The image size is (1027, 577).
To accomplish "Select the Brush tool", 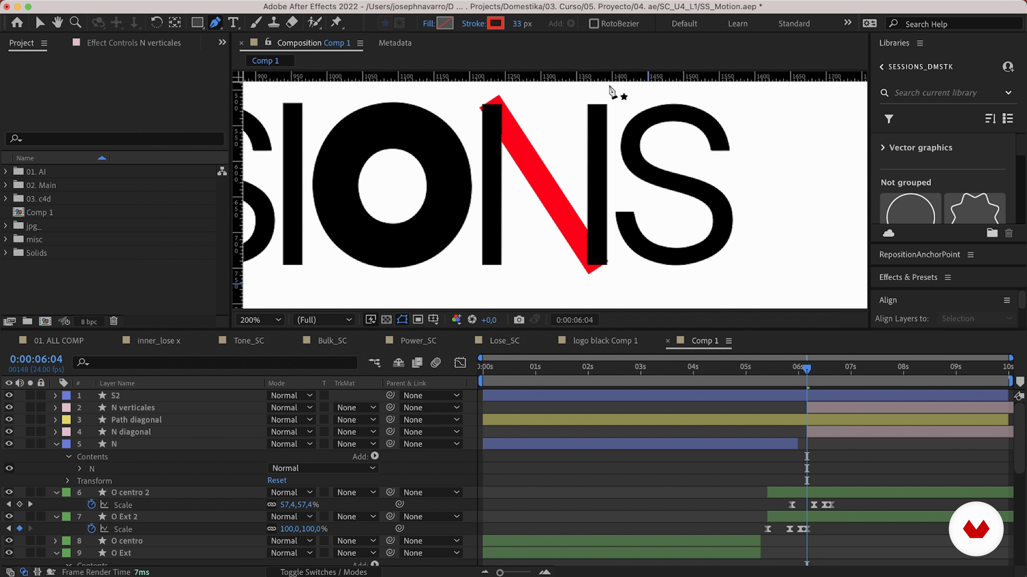I will [x=256, y=23].
